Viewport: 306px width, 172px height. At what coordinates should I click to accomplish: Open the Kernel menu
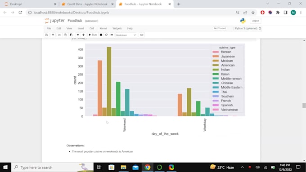pos(103,28)
